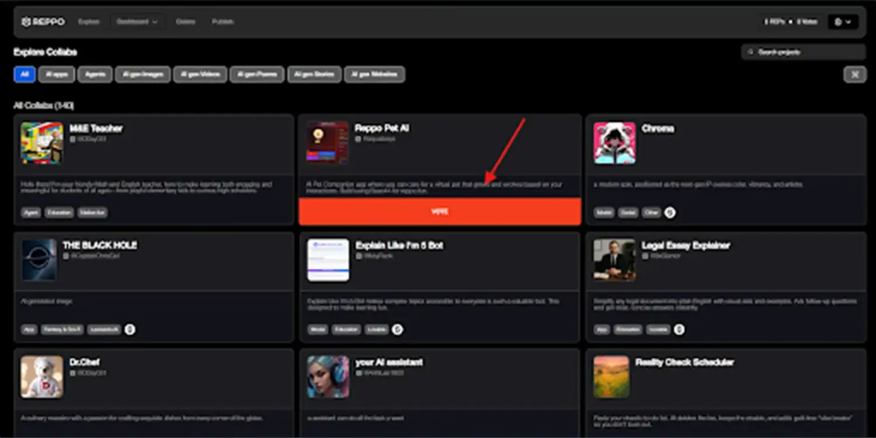The width and height of the screenshot is (876, 438).
Task: Toggle the AI apps filter chip
Action: coord(57,75)
